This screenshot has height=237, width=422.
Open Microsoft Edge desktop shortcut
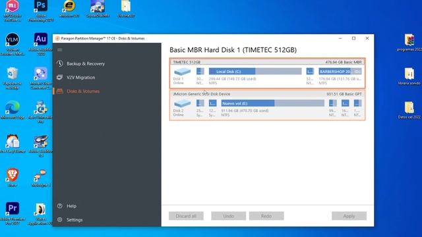coord(12,110)
